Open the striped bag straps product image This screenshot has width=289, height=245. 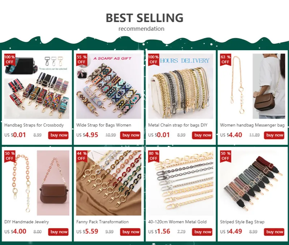tap(253, 183)
